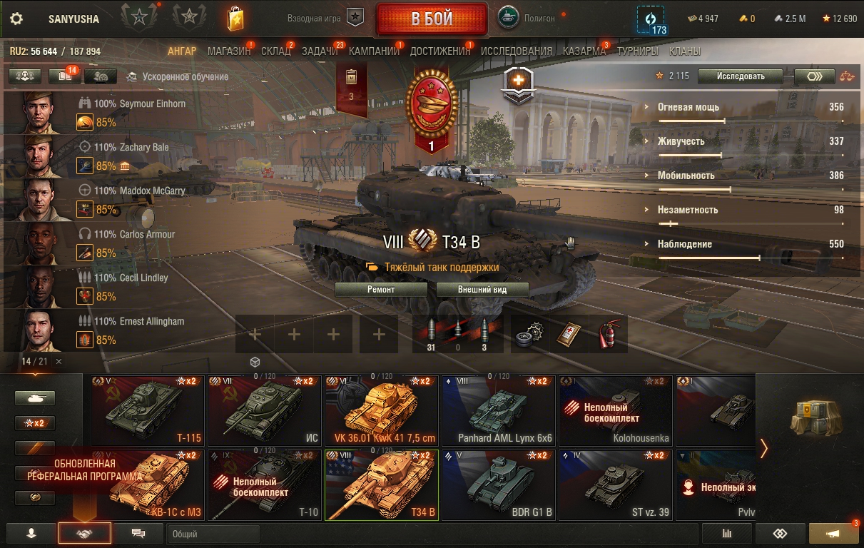The image size is (864, 548).
Task: Click the fire extinguisher consumable slot
Action: [x=609, y=334]
